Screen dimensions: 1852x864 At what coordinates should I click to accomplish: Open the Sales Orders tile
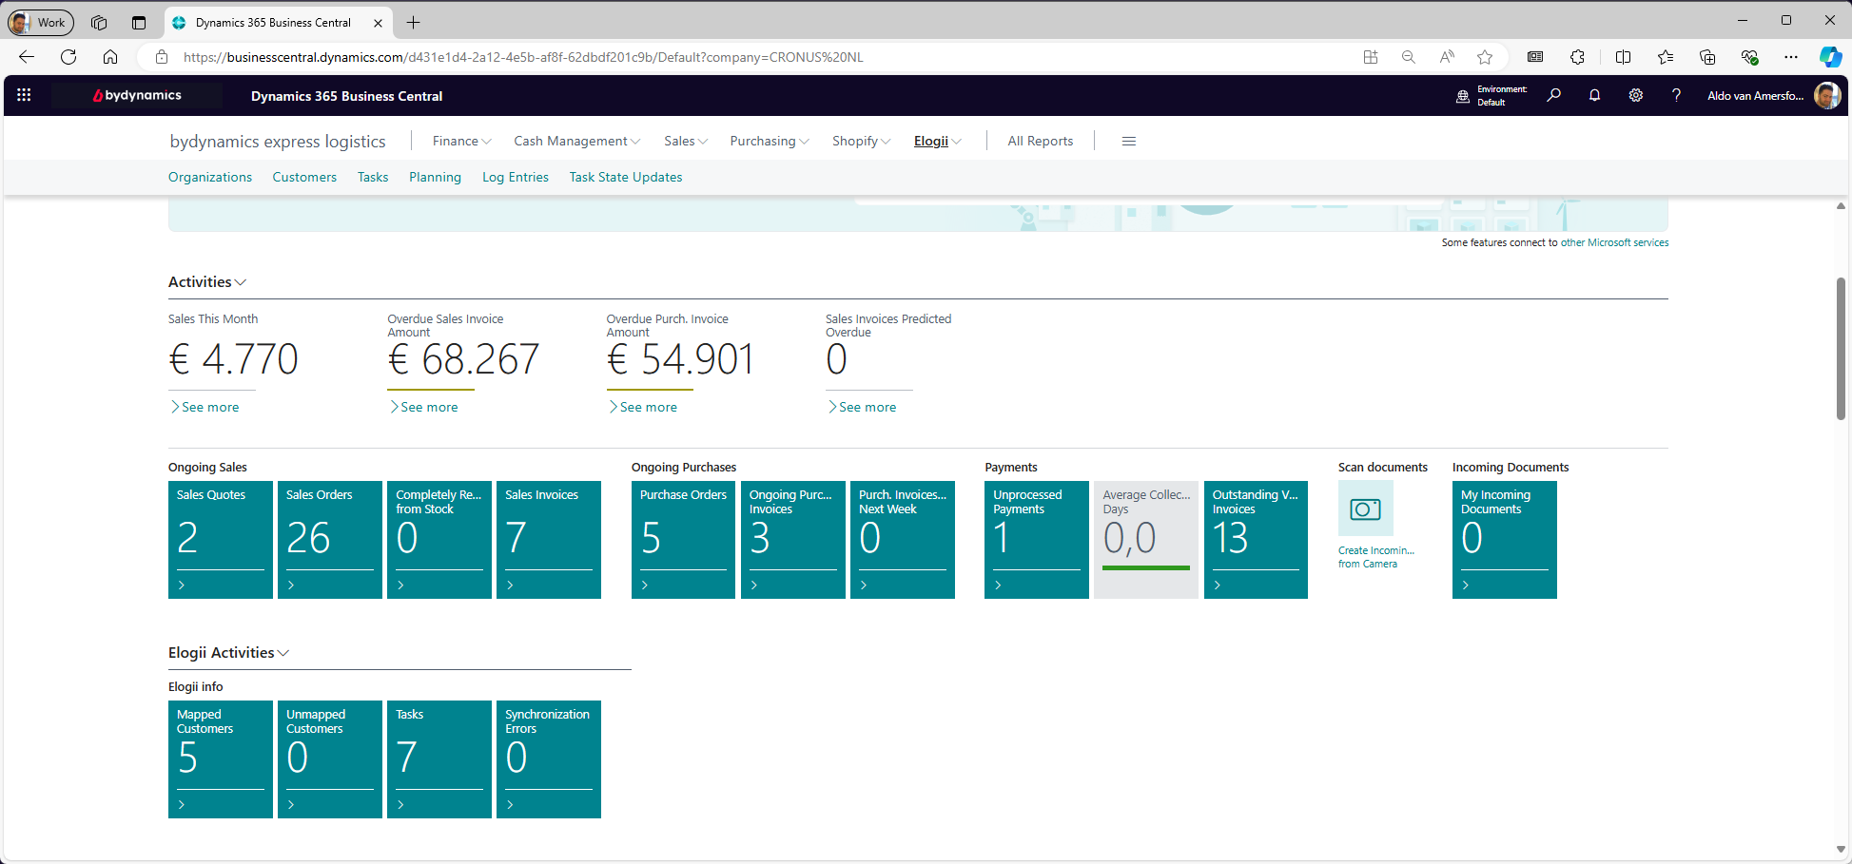[x=329, y=539]
